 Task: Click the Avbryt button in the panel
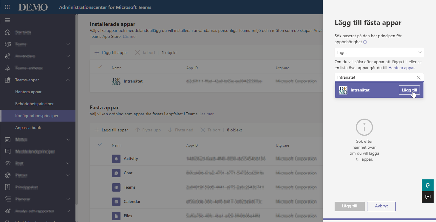pyautogui.click(x=381, y=206)
